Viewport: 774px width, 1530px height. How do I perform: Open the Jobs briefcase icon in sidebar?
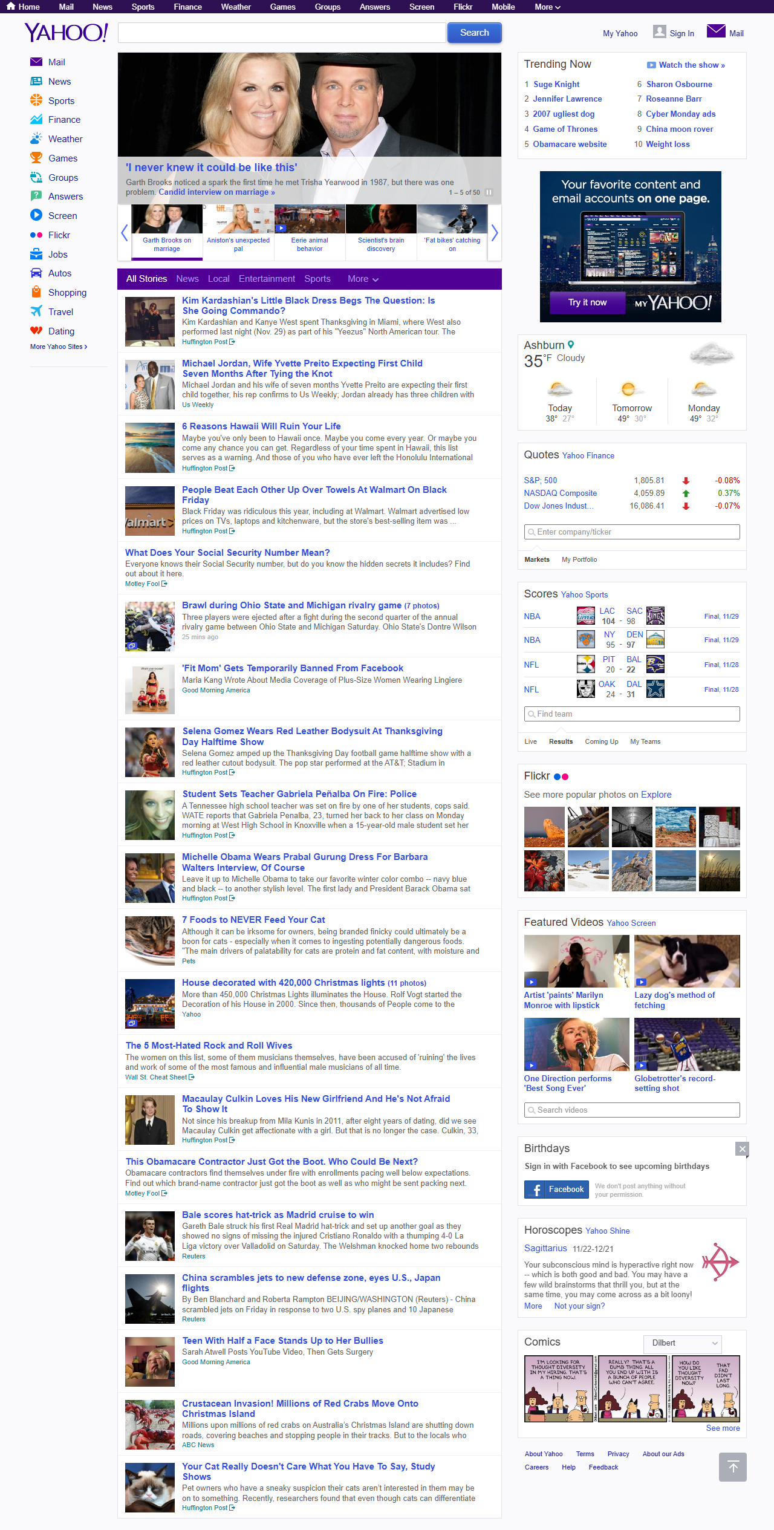click(36, 254)
